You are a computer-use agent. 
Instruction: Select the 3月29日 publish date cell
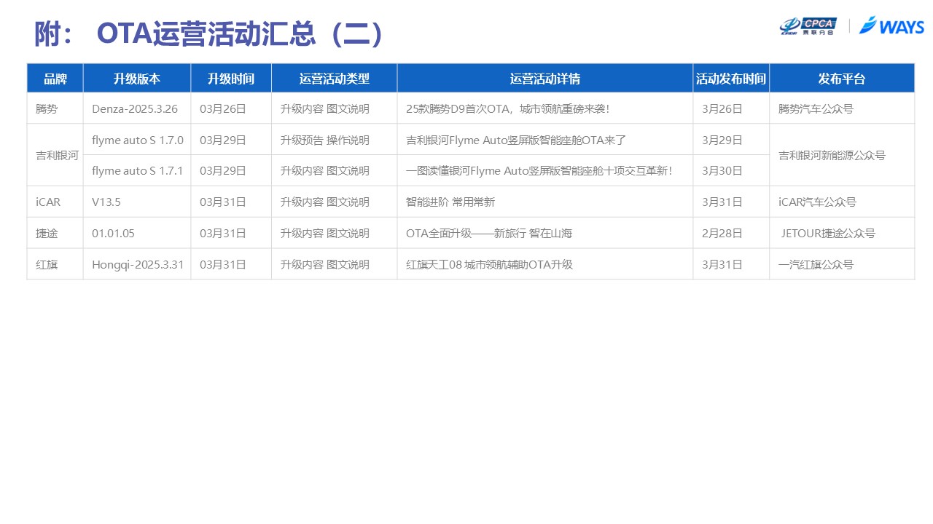[731, 140]
